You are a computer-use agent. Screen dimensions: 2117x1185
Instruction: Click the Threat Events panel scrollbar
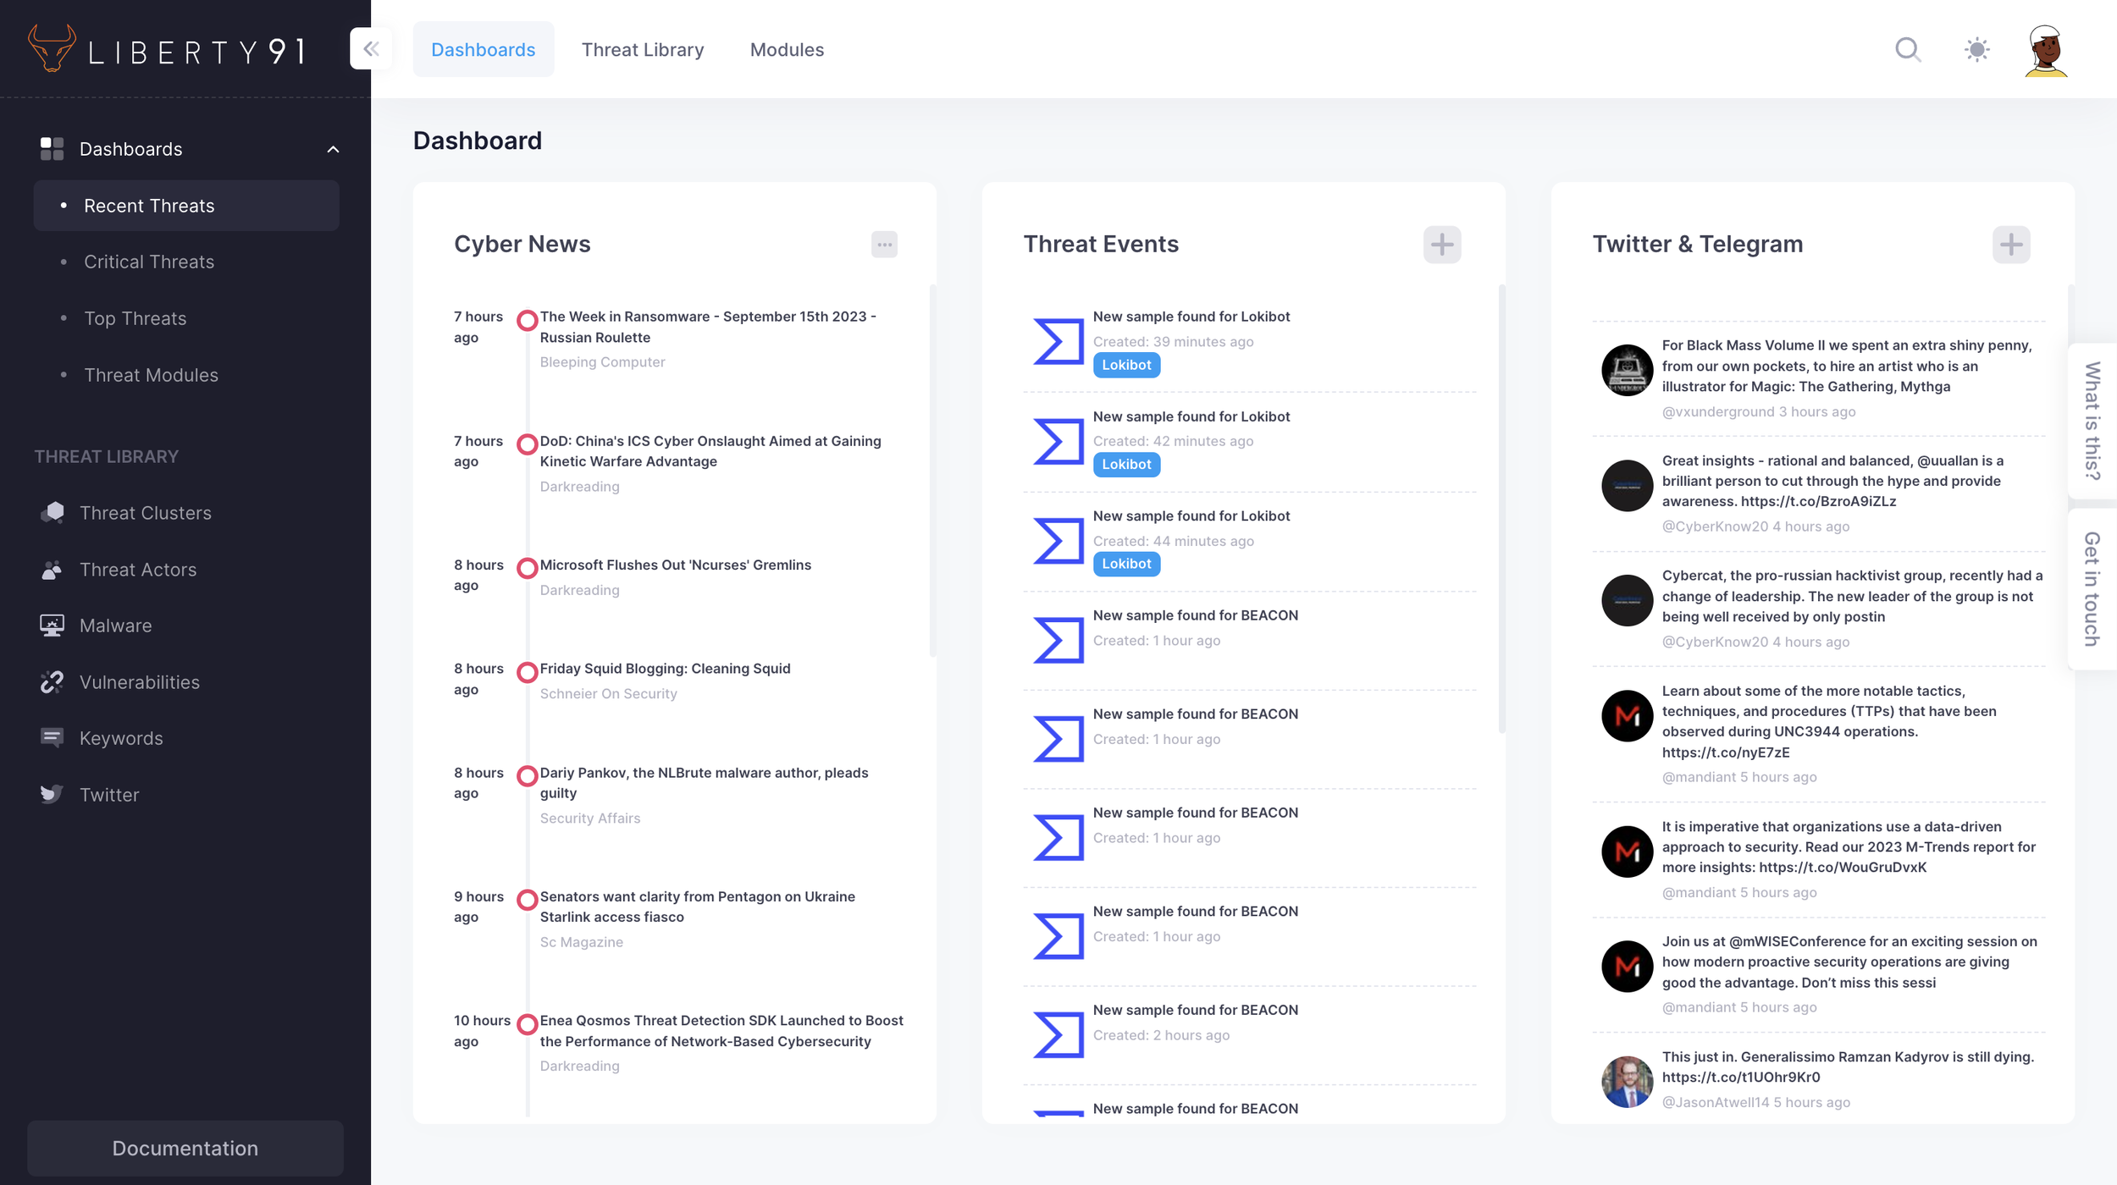coord(1501,508)
